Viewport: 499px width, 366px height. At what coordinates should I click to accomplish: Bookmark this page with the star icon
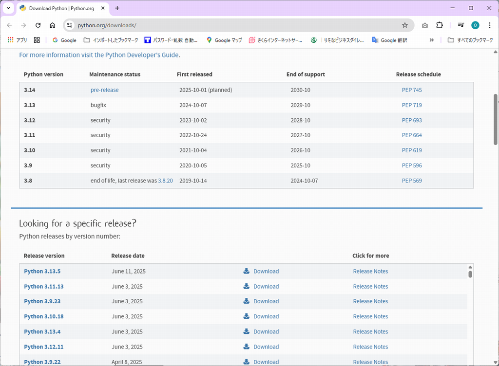pyautogui.click(x=404, y=25)
